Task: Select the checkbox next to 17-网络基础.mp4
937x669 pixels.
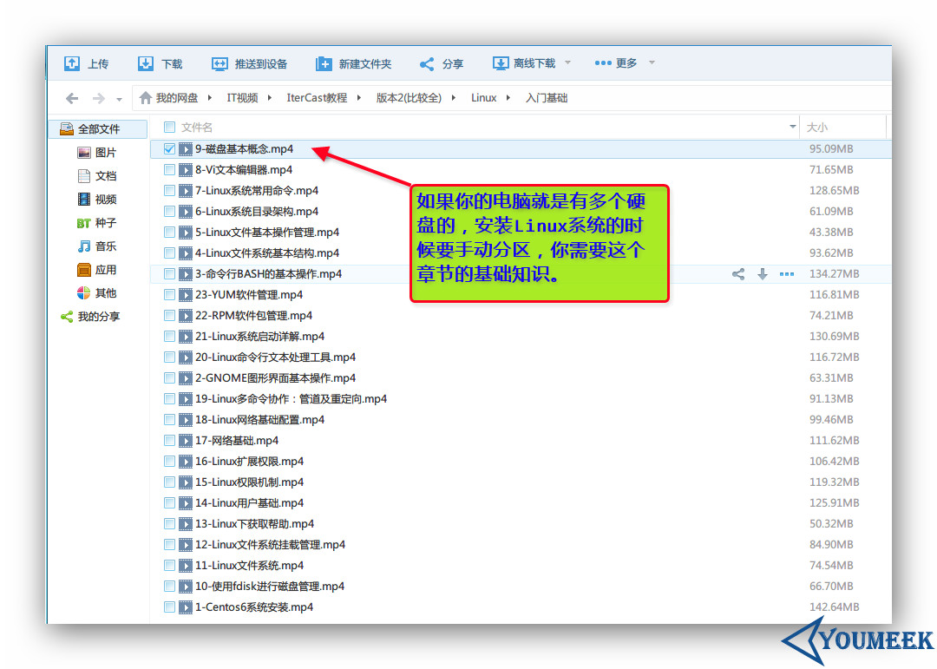Action: coord(169,440)
